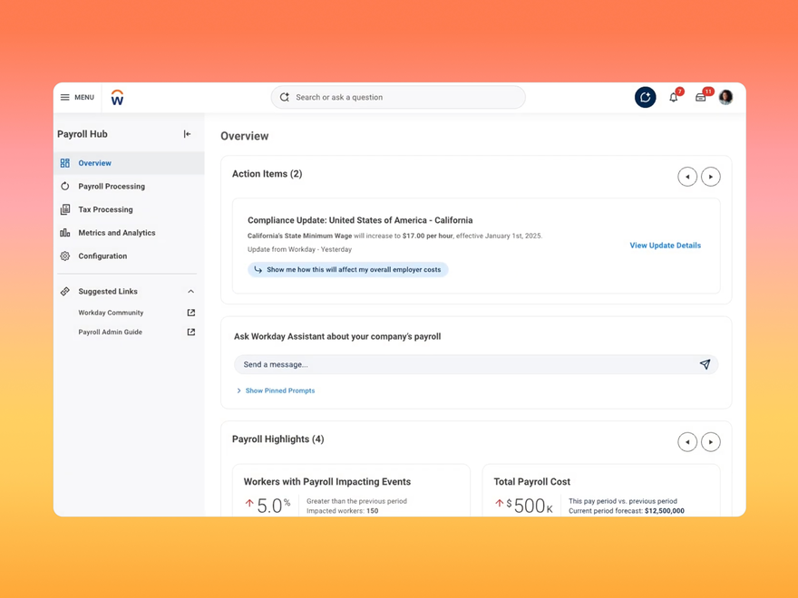Open the Workday Assistant chat icon
The height and width of the screenshot is (598, 798).
pyautogui.click(x=645, y=97)
